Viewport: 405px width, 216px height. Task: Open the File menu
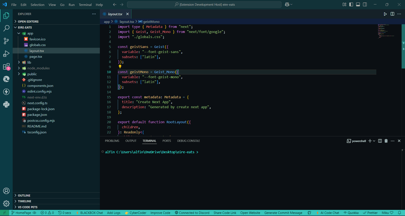tap(14, 5)
